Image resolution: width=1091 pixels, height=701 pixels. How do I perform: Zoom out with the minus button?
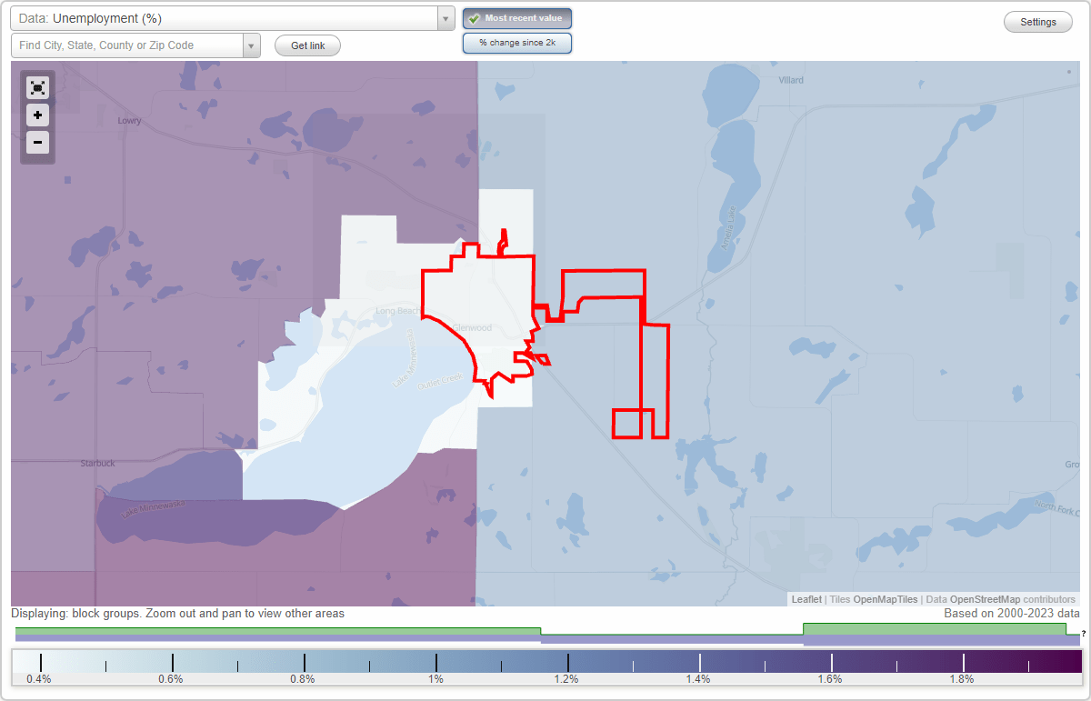(37, 142)
